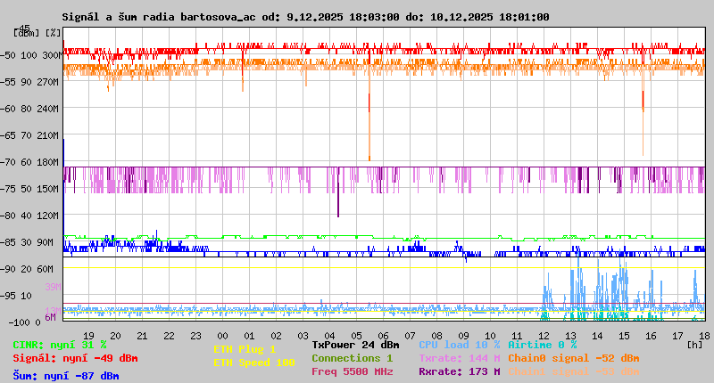Select the Freq 5500 MHz label

(352, 371)
